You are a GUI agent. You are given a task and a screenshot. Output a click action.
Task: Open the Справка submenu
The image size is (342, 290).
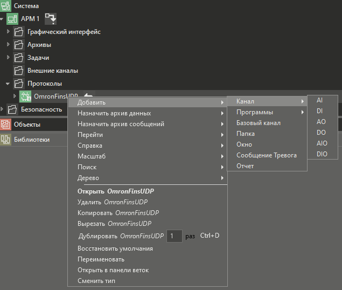coord(148,146)
